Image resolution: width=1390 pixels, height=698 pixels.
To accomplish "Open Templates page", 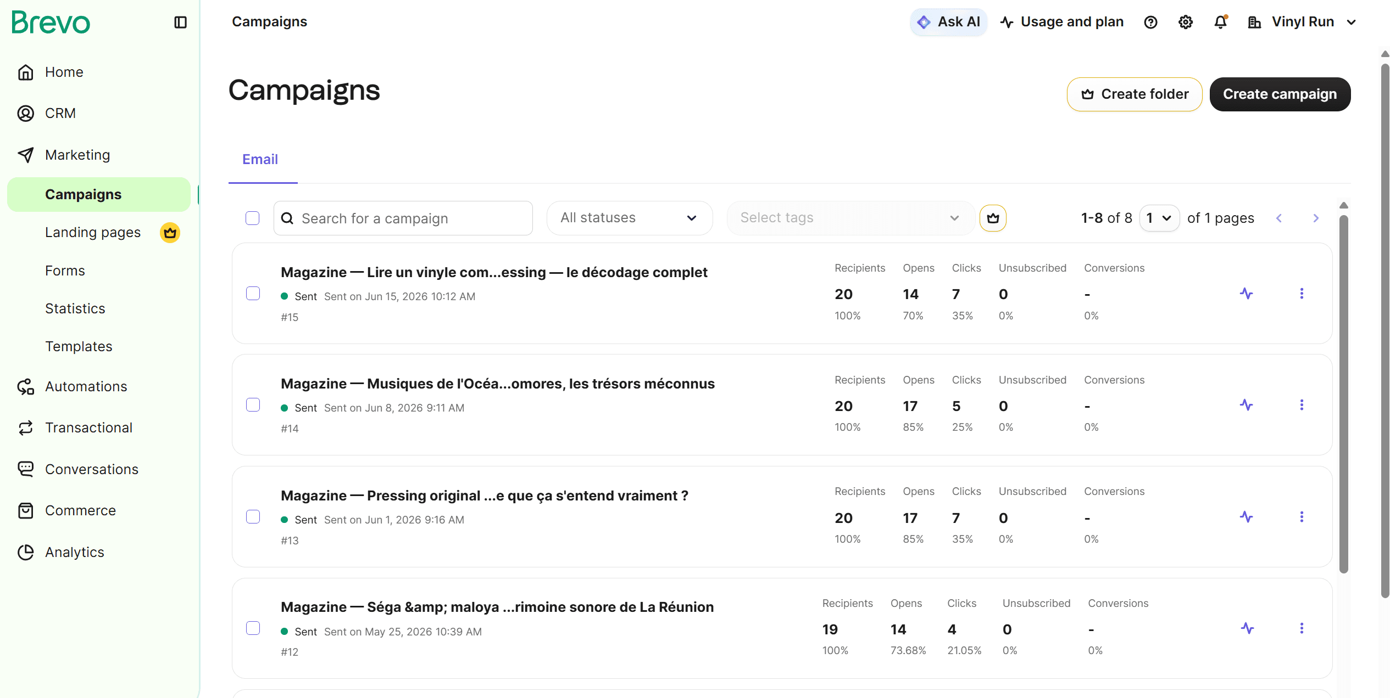I will (x=79, y=346).
